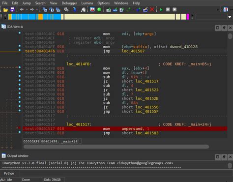This screenshot has height=182, width=233.
Task: Start process with green play button
Action: point(161,10)
